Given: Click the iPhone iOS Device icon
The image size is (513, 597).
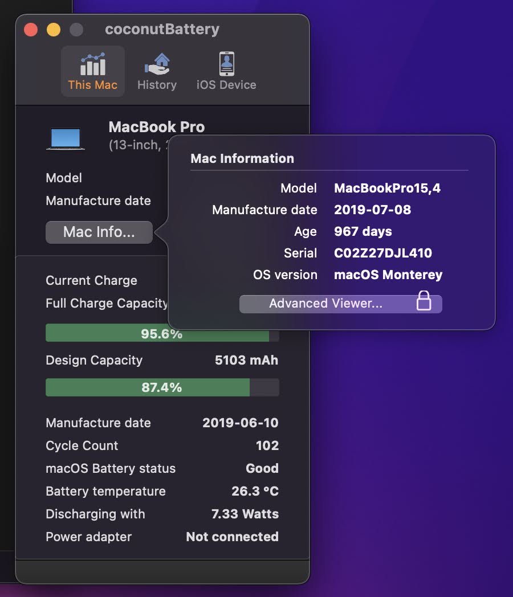Looking at the screenshot, I should click(x=226, y=64).
